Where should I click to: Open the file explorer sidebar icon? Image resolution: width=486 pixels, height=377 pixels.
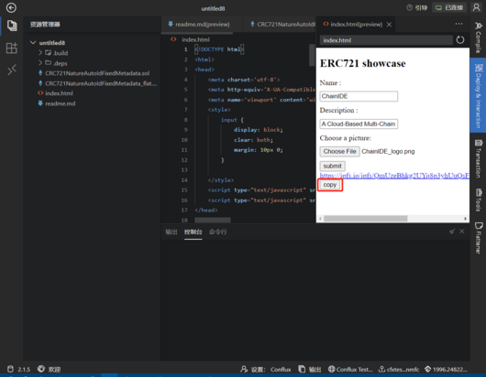coord(12,26)
